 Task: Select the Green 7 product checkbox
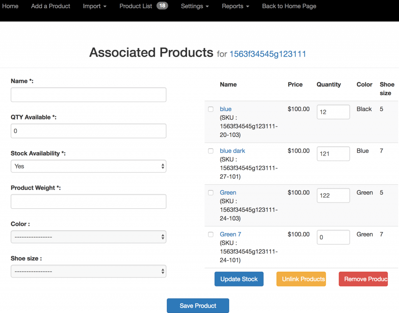tap(211, 235)
